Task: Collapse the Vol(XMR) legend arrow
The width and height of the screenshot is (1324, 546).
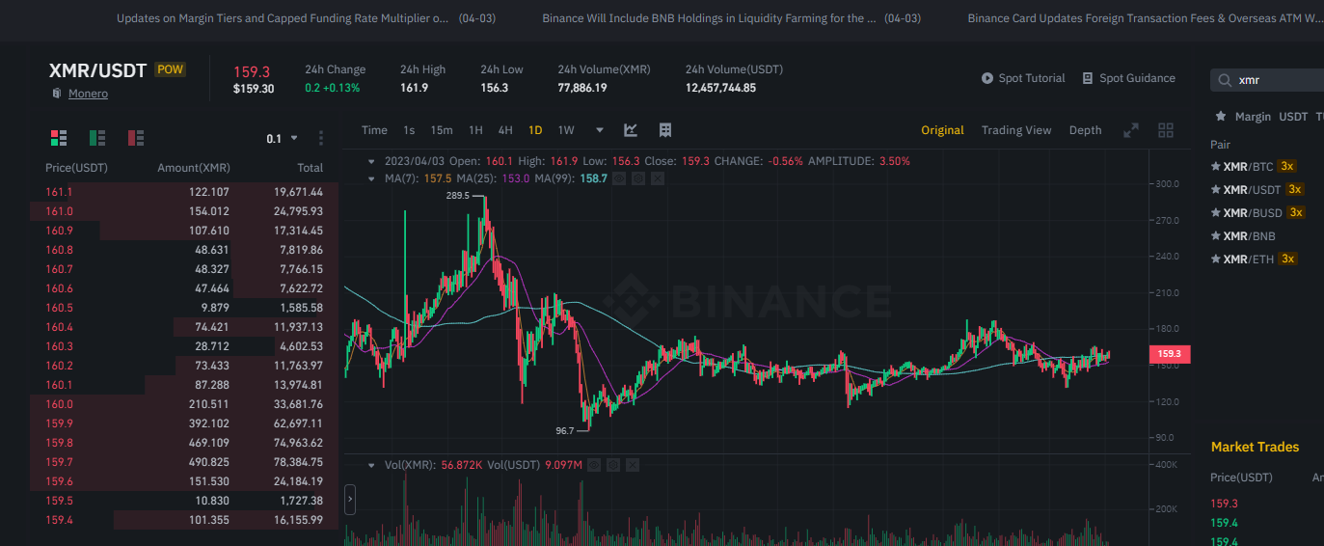Action: 372,465
